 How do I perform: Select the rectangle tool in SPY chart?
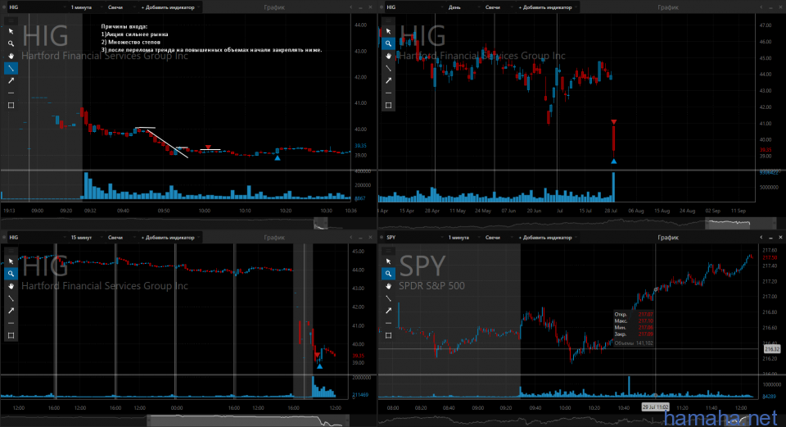tap(388, 336)
